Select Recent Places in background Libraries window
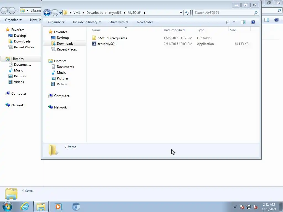This screenshot has height=212, width=283. pos(24,47)
